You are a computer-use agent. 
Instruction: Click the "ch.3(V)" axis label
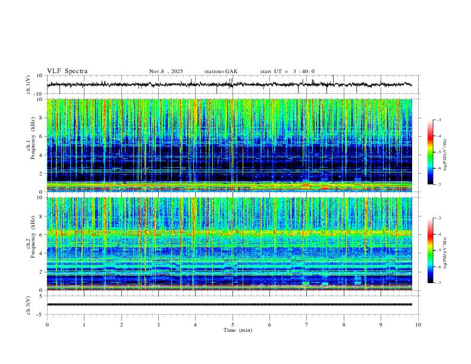29,305
